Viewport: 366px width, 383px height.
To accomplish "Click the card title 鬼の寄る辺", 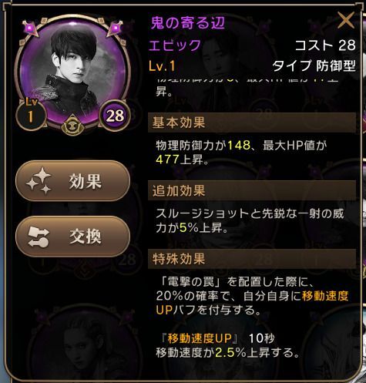I will [187, 23].
